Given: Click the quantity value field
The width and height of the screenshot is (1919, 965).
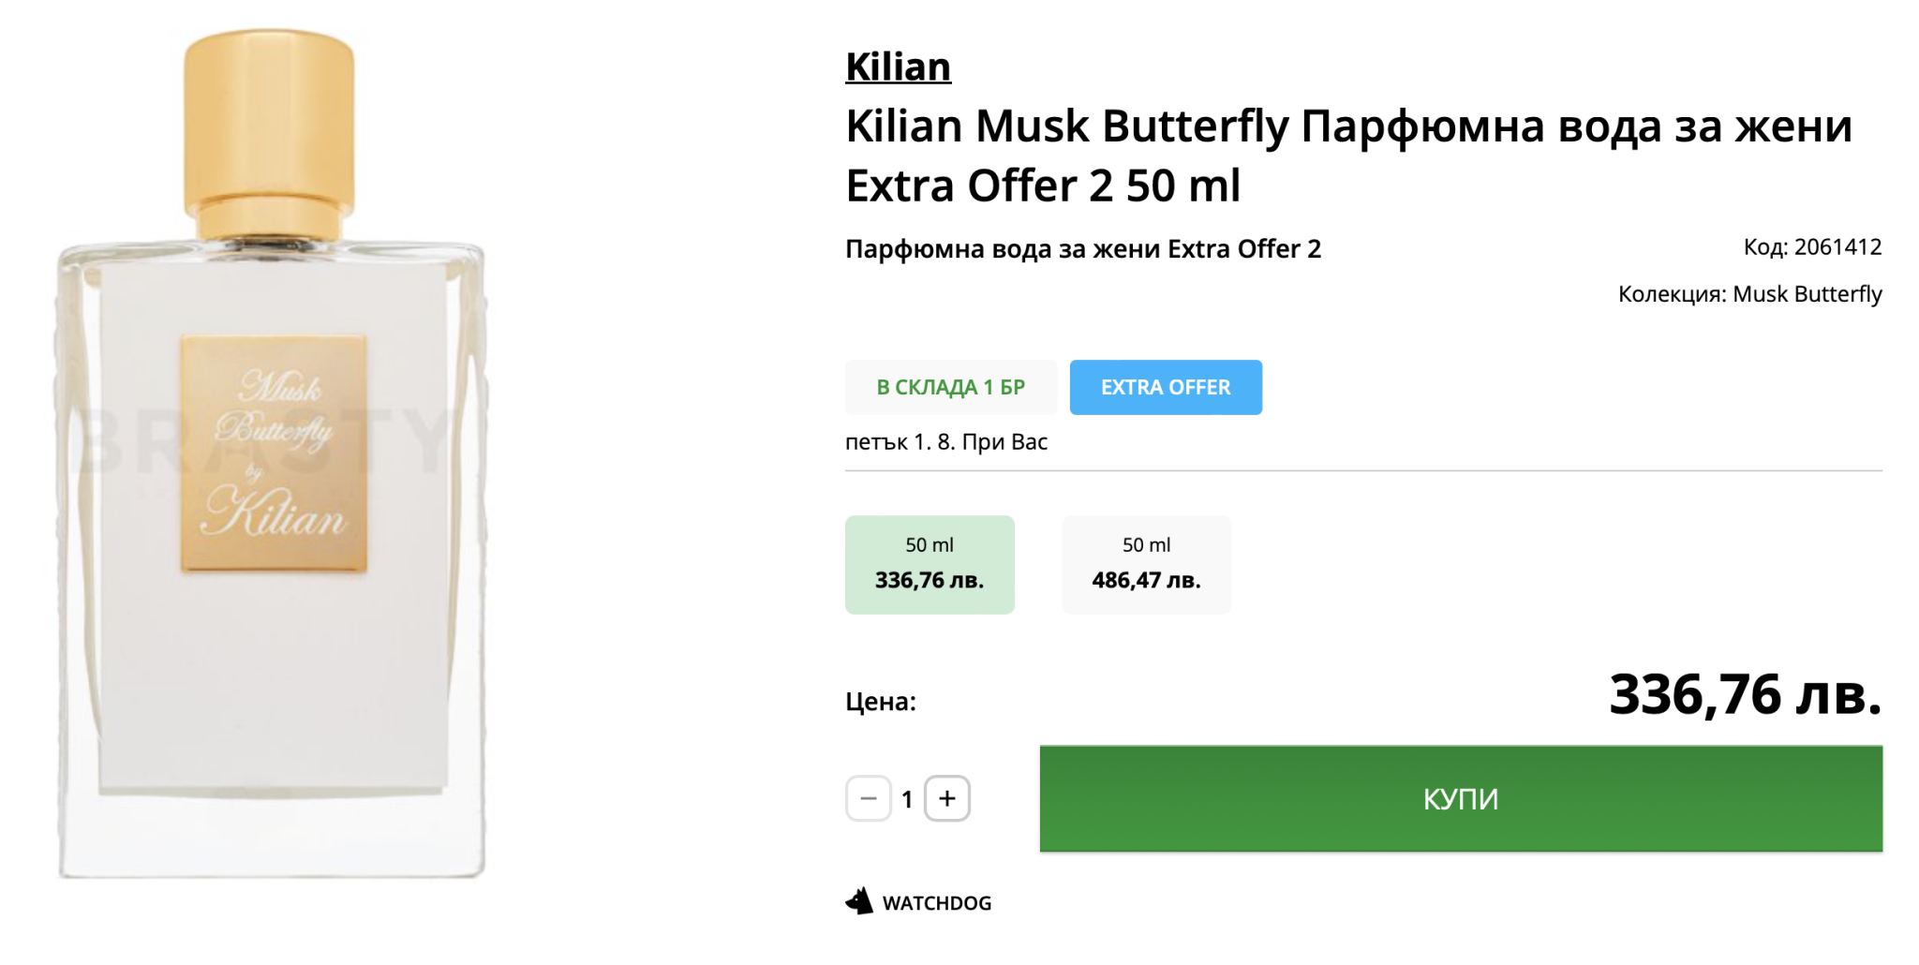Looking at the screenshot, I should (907, 800).
